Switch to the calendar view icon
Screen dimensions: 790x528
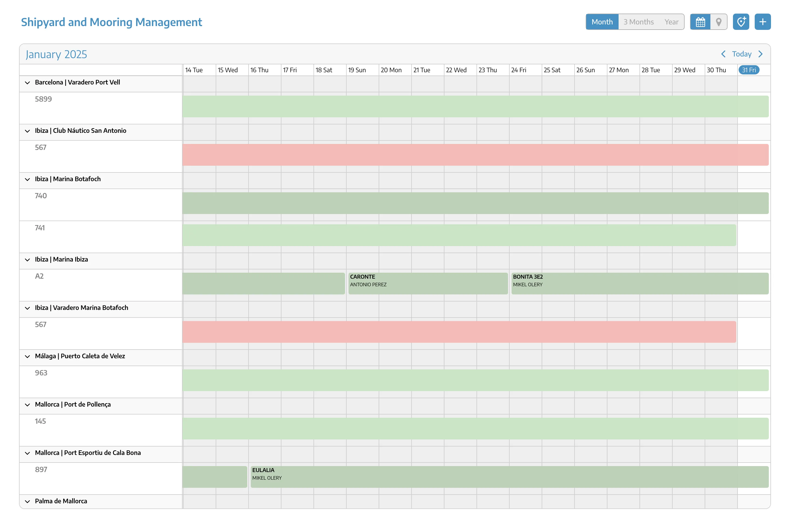click(700, 22)
